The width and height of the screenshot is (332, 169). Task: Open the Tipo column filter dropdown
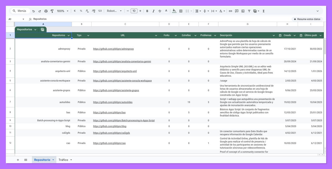pos(88,35)
